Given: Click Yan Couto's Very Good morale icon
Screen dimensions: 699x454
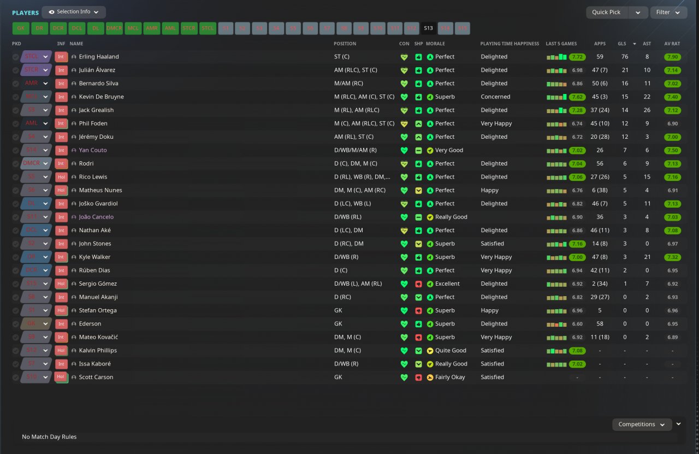Looking at the screenshot, I should (430, 150).
